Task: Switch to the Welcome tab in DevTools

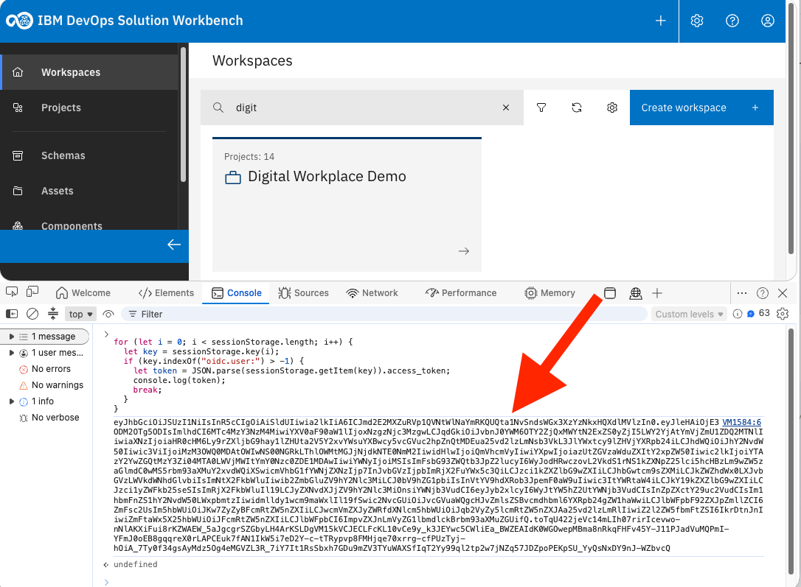Action: 83,292
